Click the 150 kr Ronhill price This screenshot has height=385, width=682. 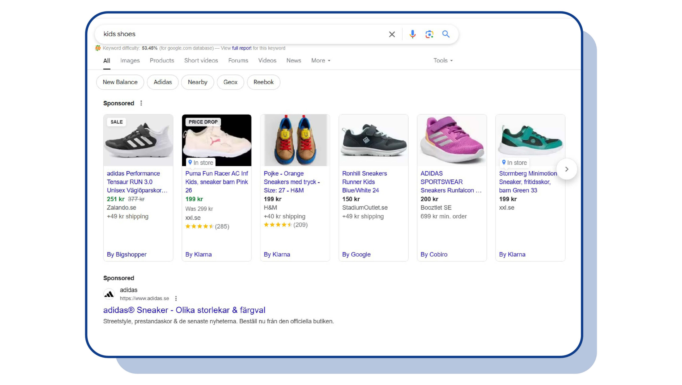[x=351, y=199]
